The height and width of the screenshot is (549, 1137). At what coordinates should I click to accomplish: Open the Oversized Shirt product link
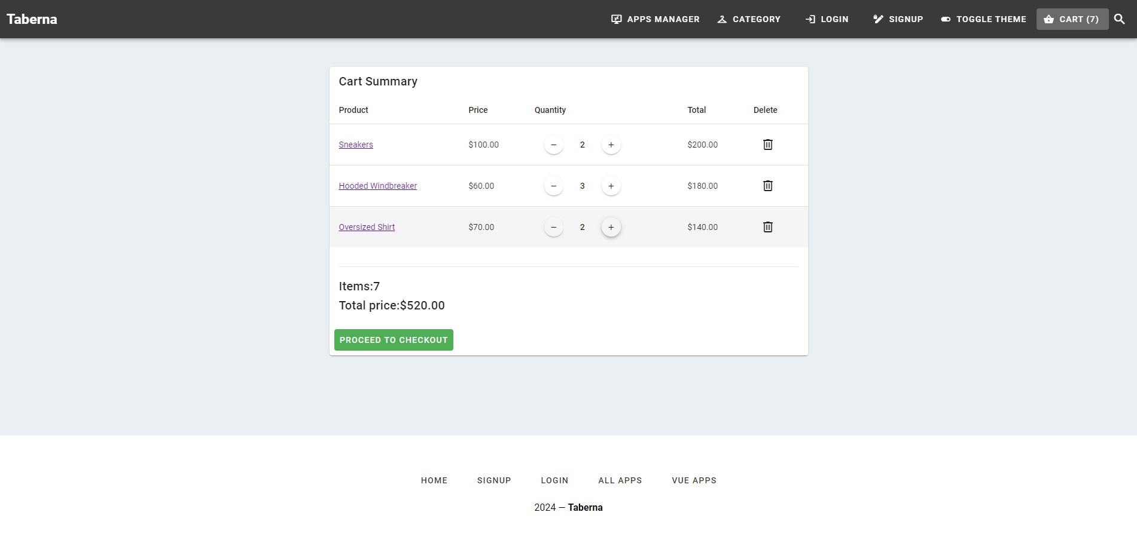pyautogui.click(x=367, y=226)
